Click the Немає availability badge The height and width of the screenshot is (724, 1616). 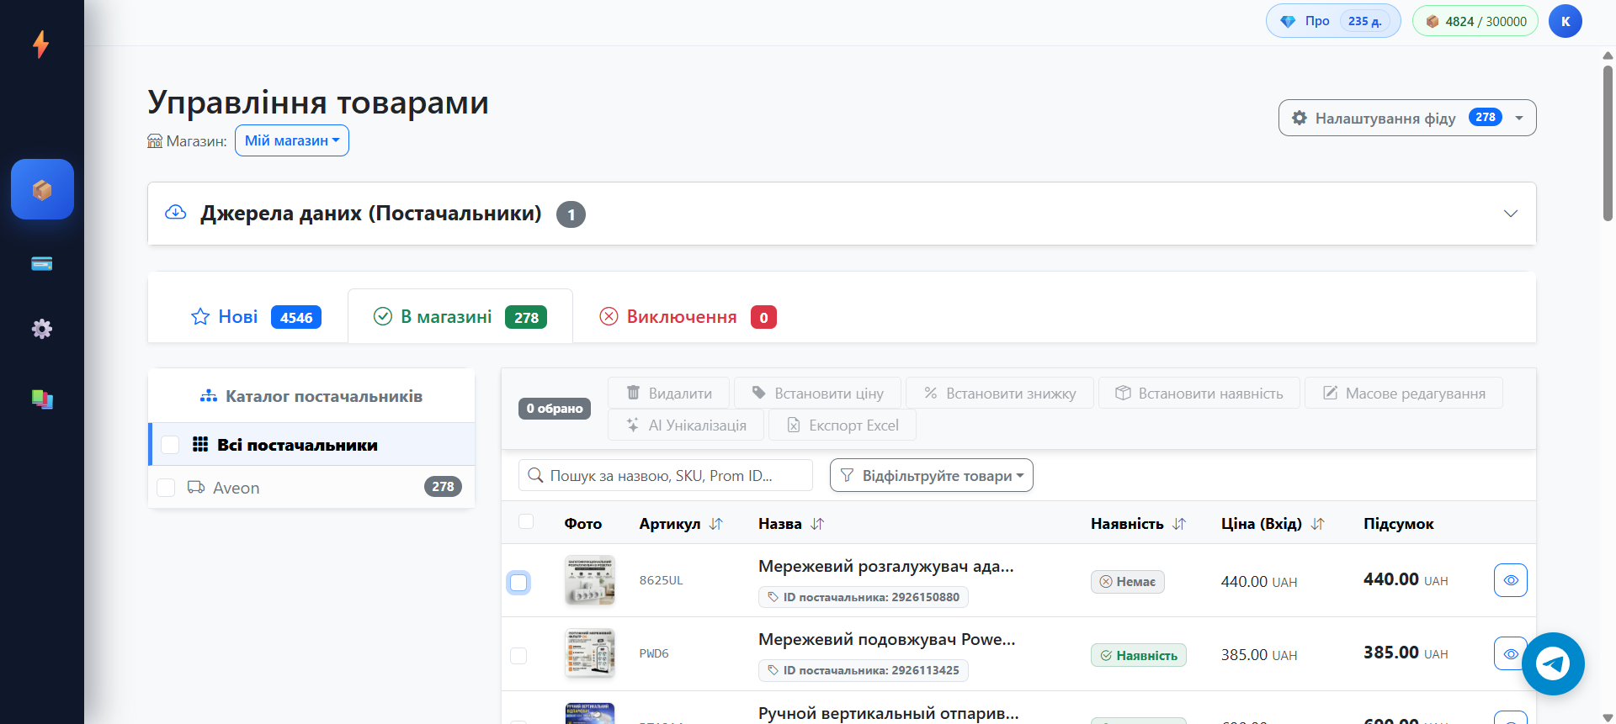(1128, 582)
